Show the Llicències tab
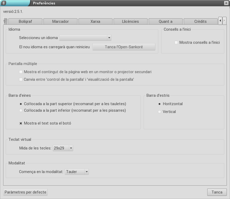The width and height of the screenshot is (230, 199). pos(130,21)
